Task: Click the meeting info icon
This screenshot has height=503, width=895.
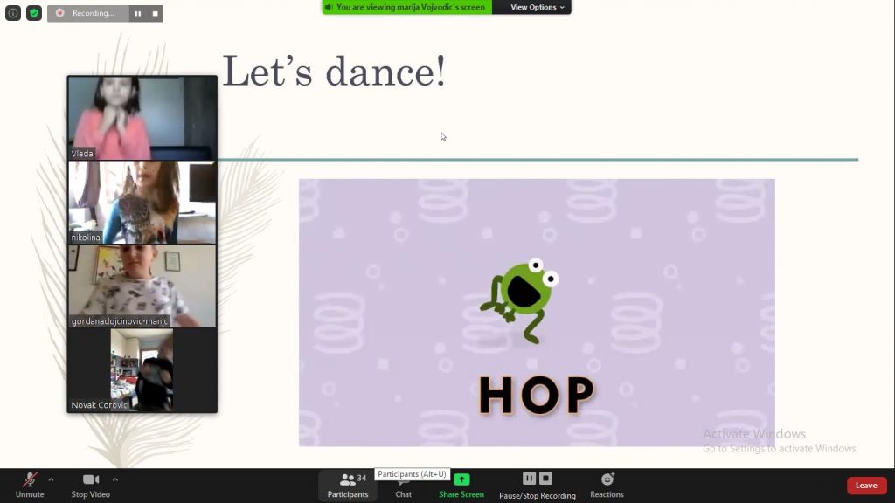Action: [13, 13]
